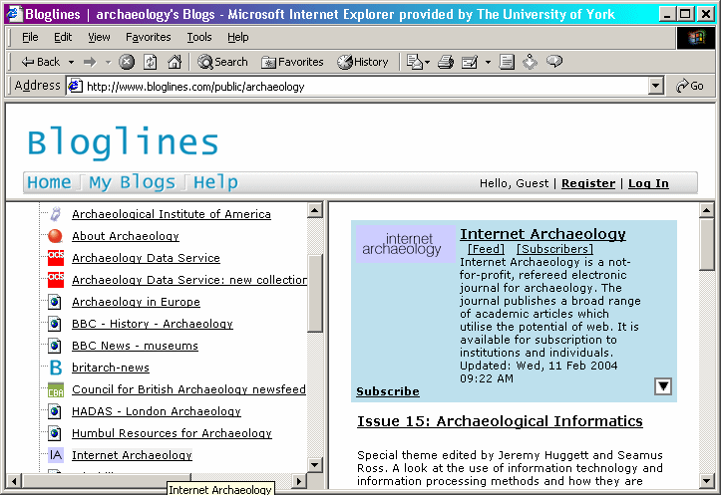Go back with the Back arrow button
Viewport: 721px width, 495px height.
(41, 62)
